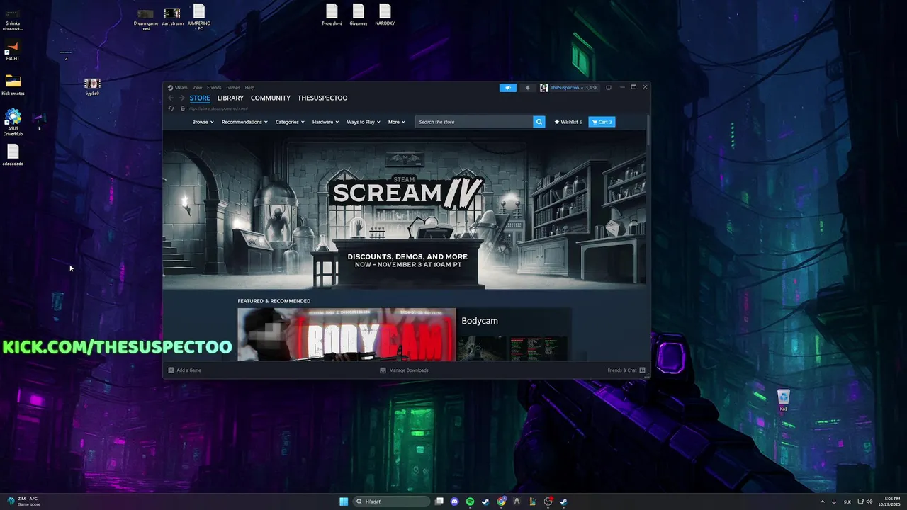Switch to the COMMUNITY tab
This screenshot has width=907, height=510.
(271, 98)
